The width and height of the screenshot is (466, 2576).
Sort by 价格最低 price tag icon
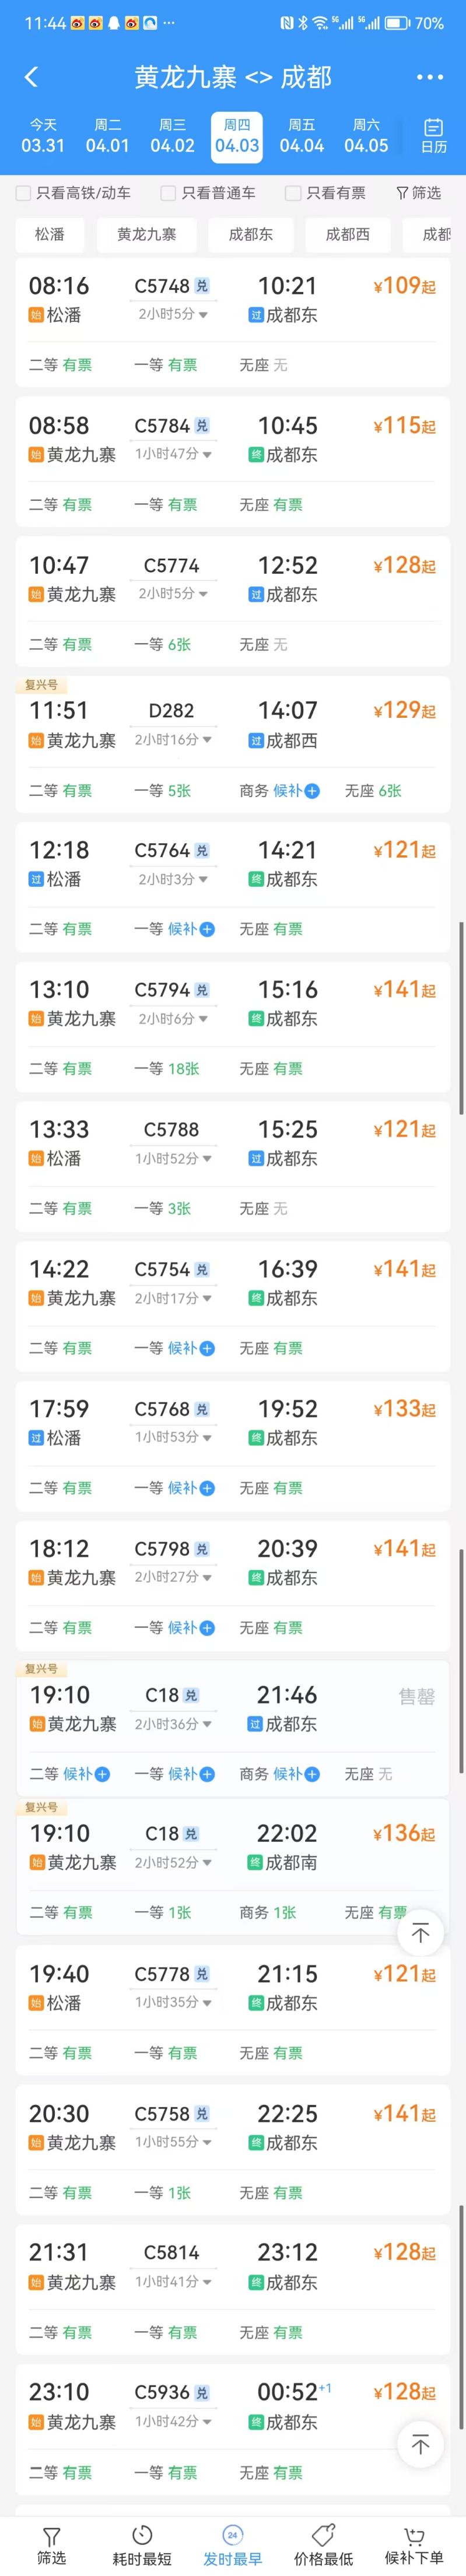(323, 2535)
